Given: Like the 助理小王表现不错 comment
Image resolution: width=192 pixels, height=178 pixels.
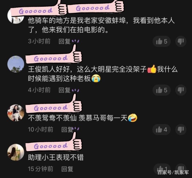Looking at the screenshot, I should [x=162, y=168].
